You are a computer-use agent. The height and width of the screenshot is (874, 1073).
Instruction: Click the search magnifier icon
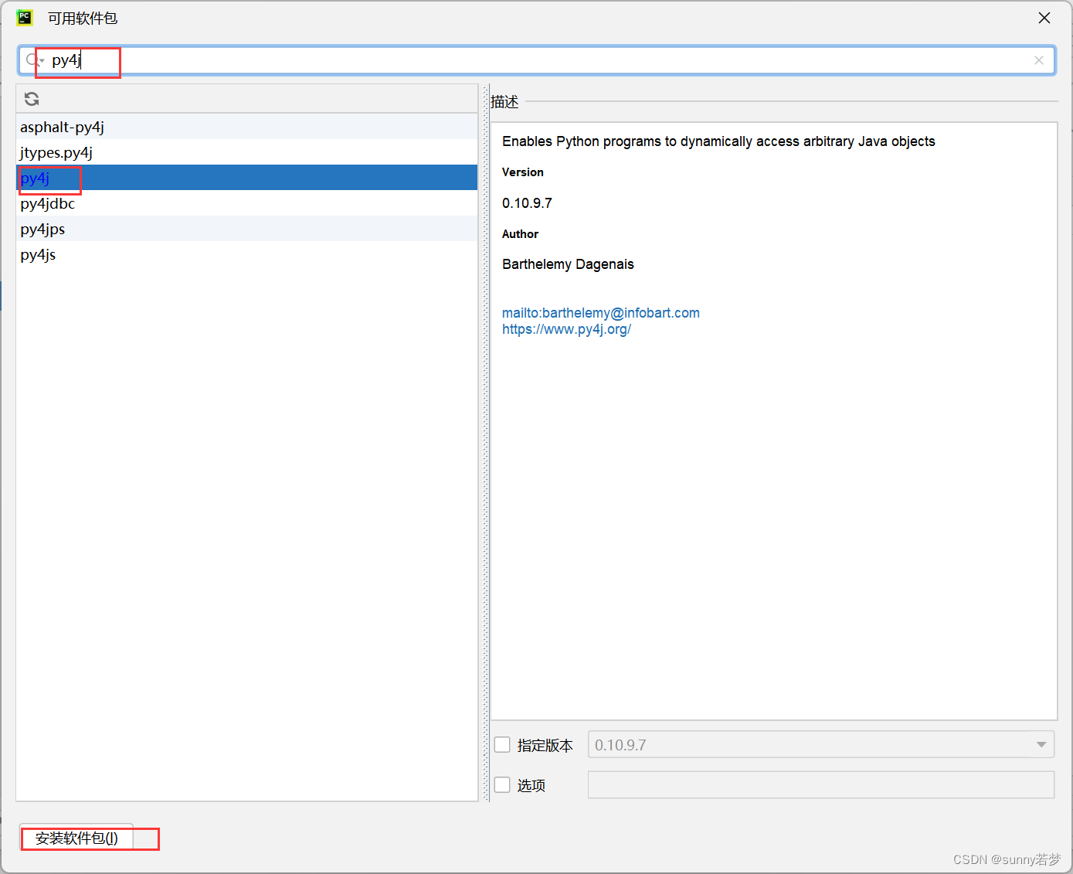32,60
